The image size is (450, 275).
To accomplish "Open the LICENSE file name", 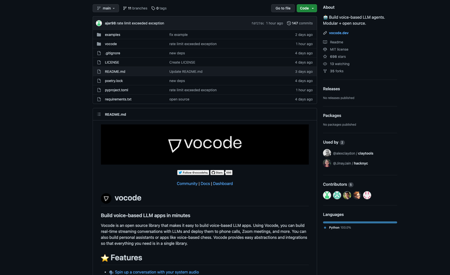I will tap(112, 62).
